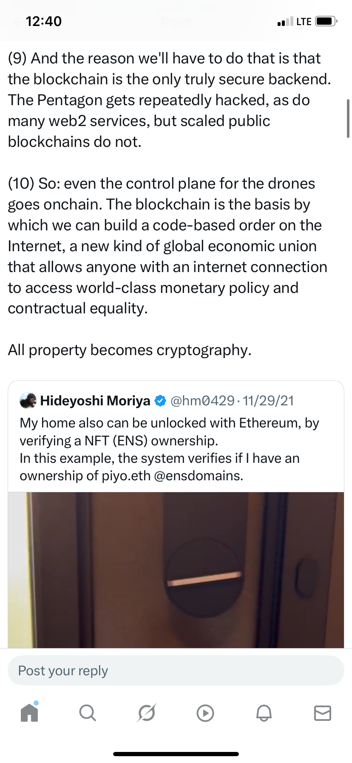Tap Hideyoshi Moriya's profile avatar
This screenshot has width=352, height=763.
coord(28,401)
